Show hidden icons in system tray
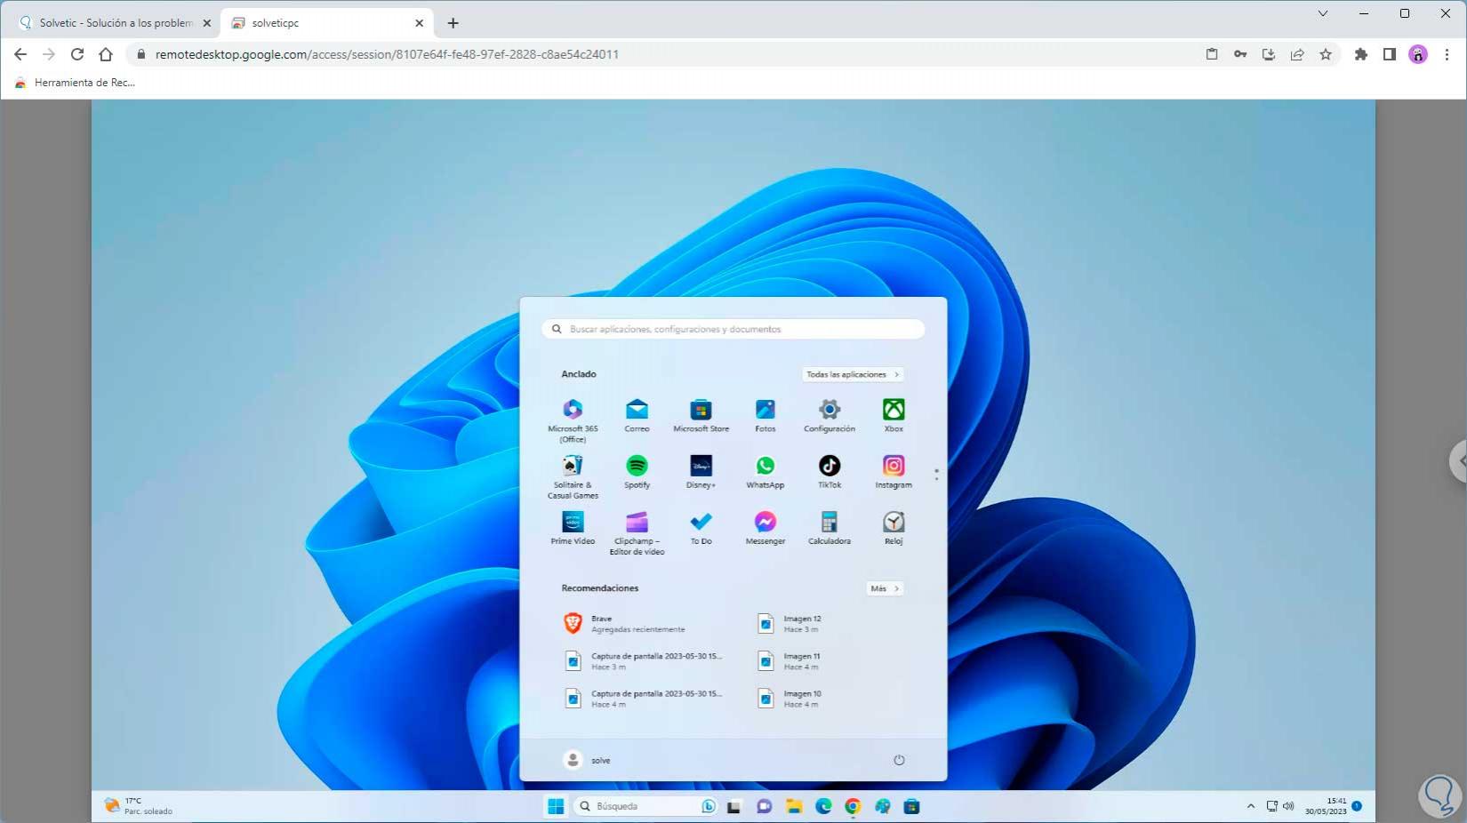The height and width of the screenshot is (823, 1467). tap(1251, 806)
